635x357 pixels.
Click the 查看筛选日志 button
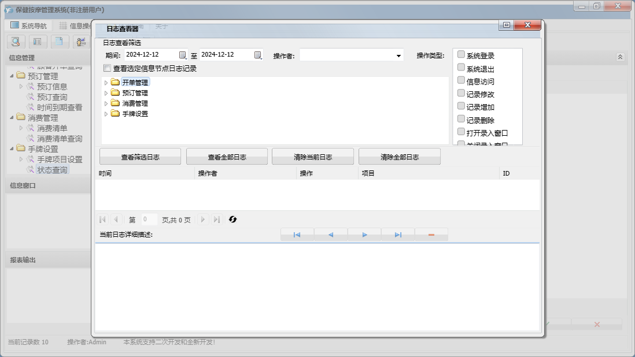coord(140,157)
